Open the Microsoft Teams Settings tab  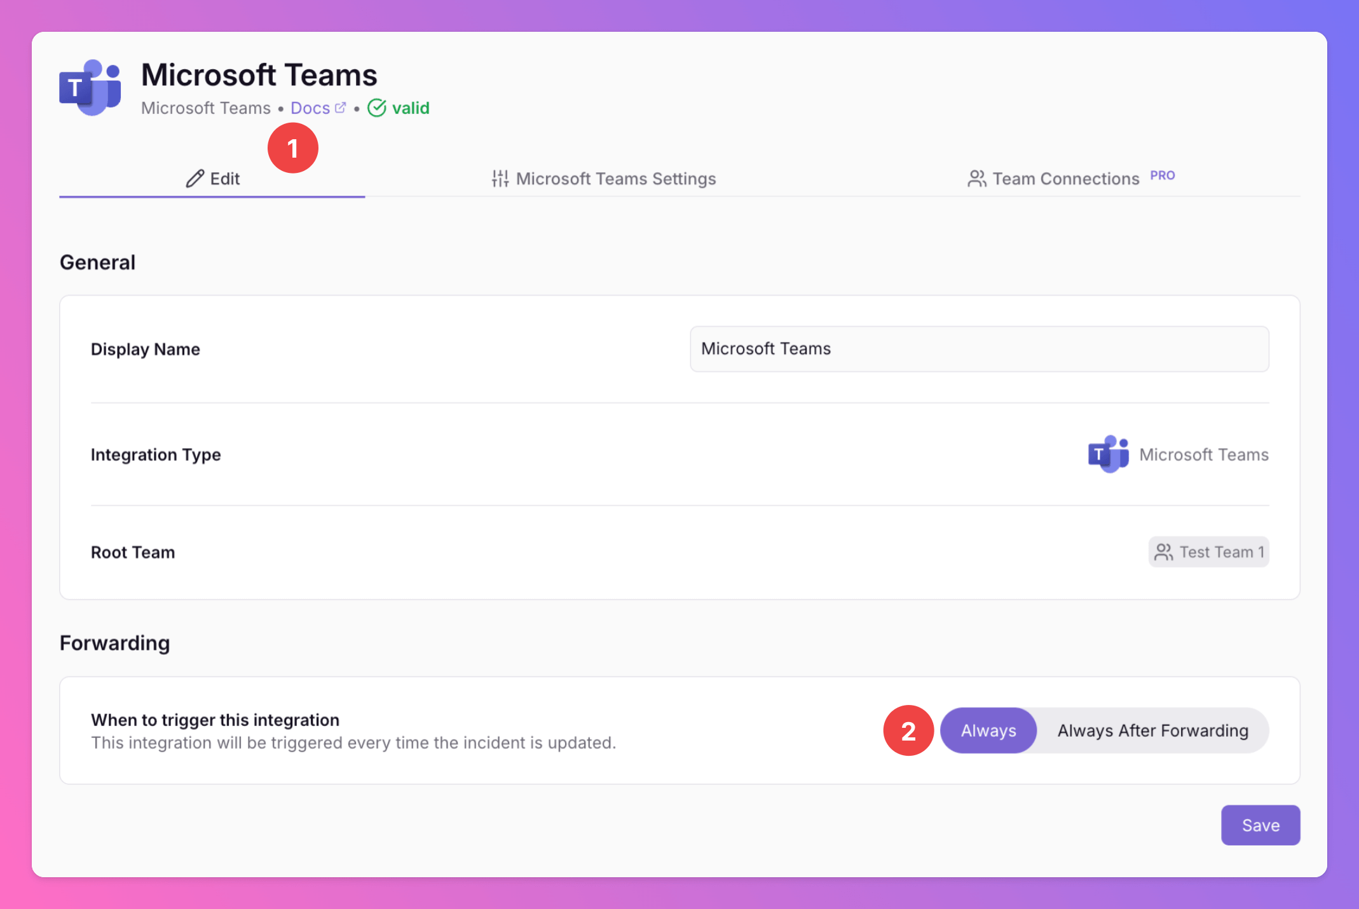click(x=615, y=179)
